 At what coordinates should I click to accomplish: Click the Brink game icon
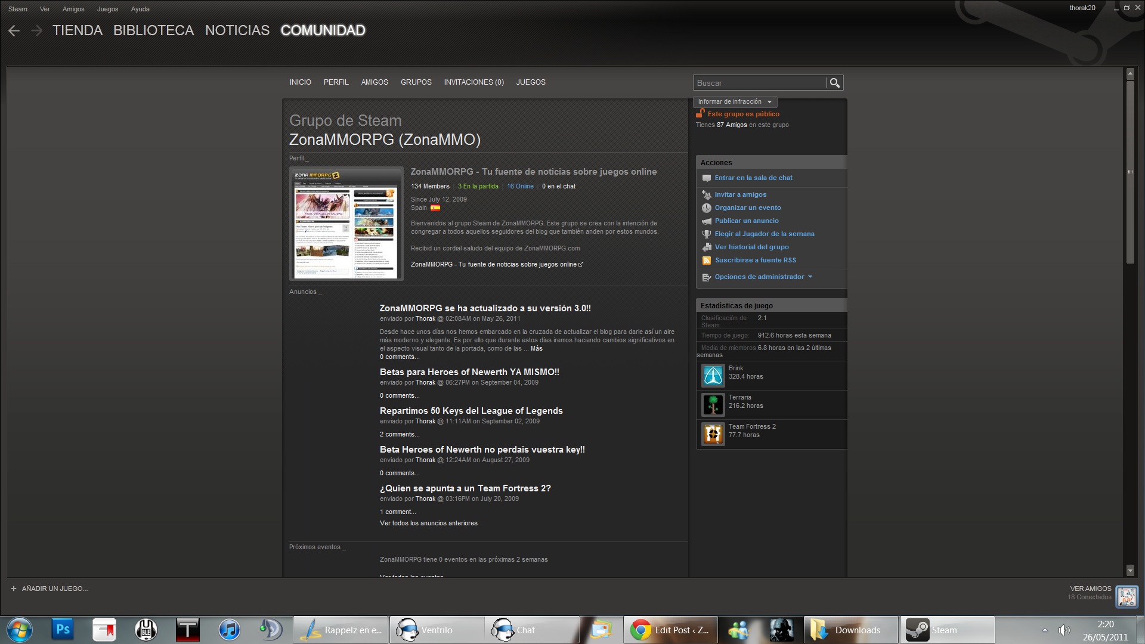[713, 376]
